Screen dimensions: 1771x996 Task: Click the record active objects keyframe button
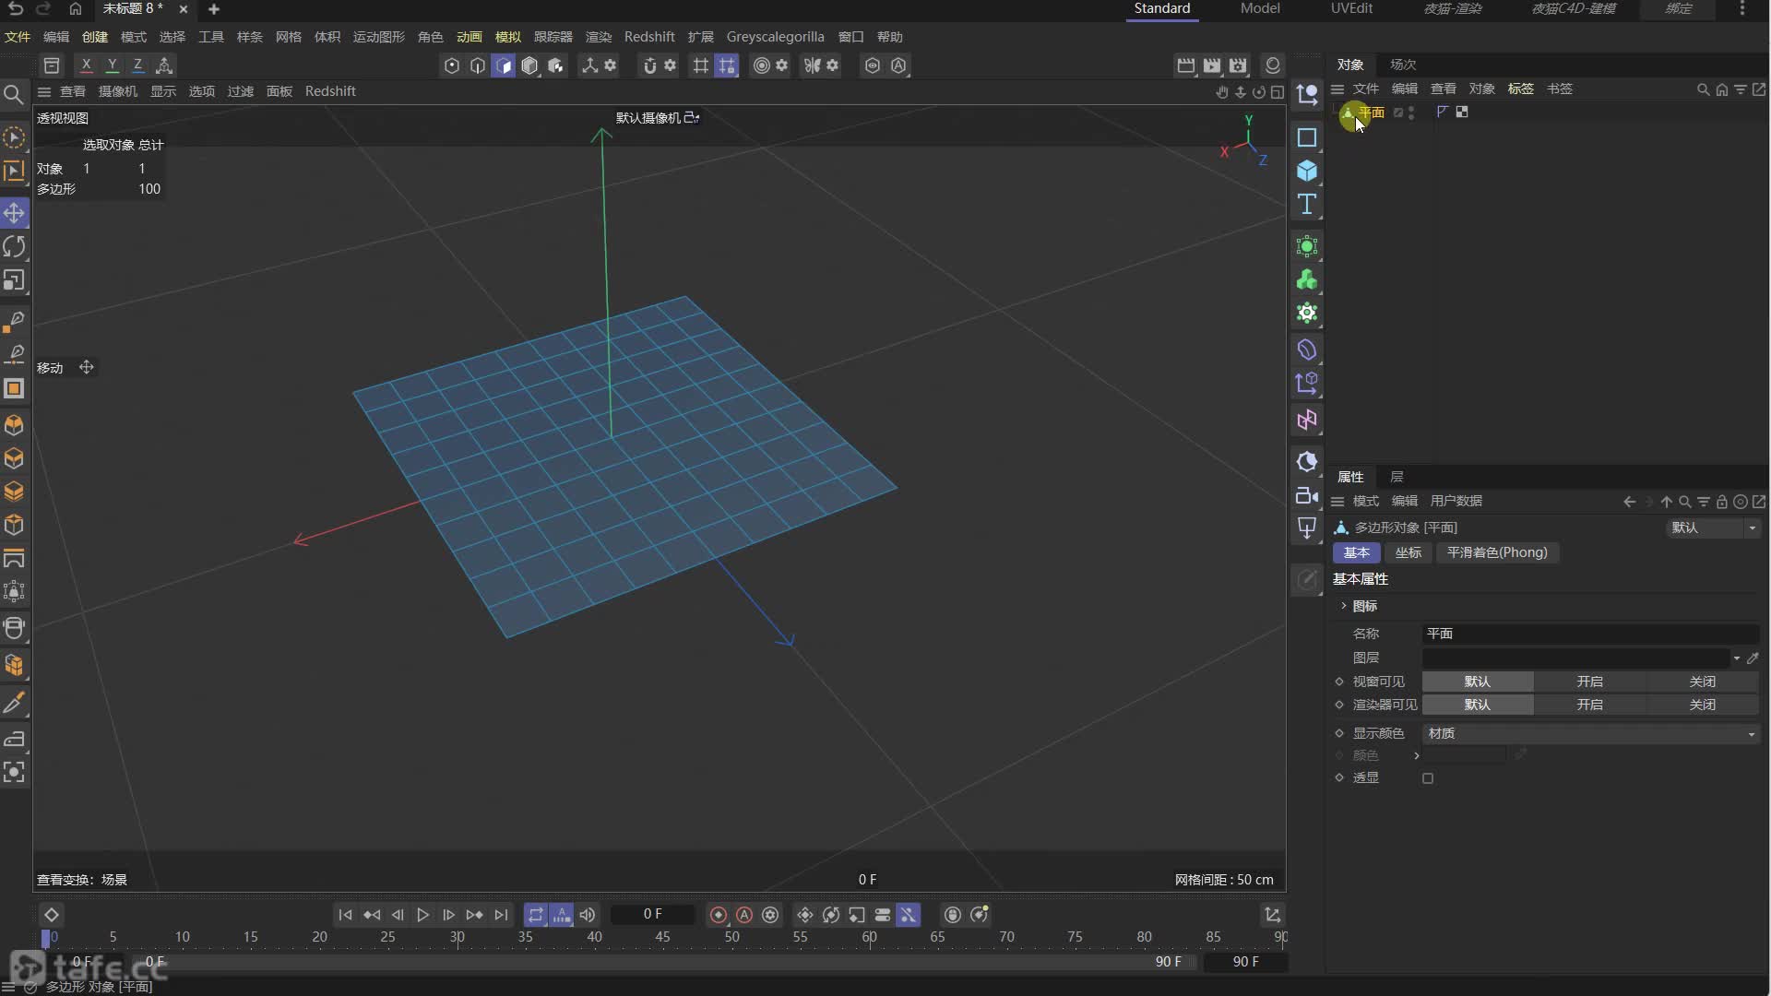pyautogui.click(x=719, y=915)
